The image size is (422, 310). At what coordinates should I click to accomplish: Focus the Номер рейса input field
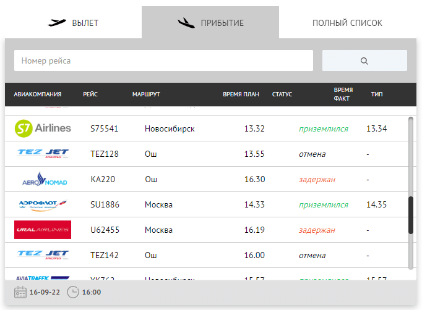coord(163,61)
